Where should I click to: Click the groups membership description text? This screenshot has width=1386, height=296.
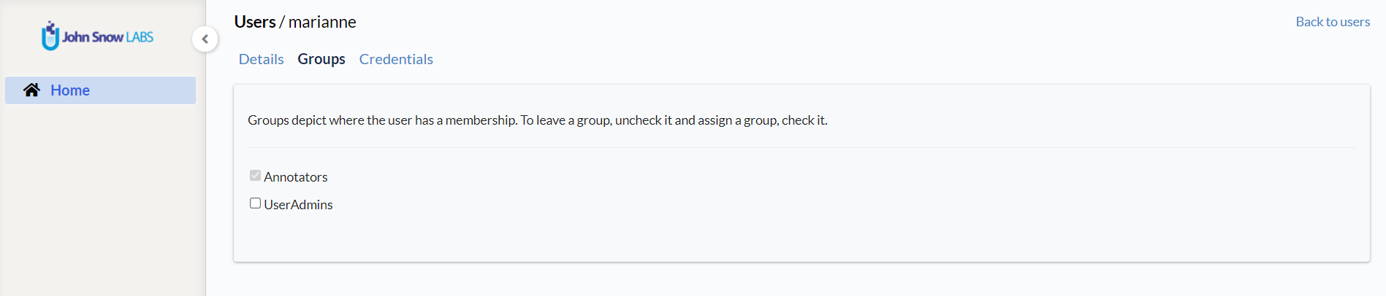click(x=538, y=120)
